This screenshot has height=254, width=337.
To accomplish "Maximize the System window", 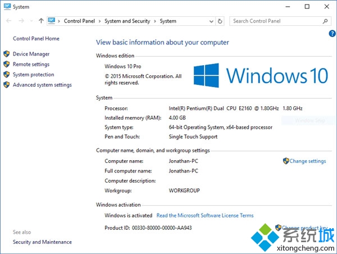I will (307, 7).
